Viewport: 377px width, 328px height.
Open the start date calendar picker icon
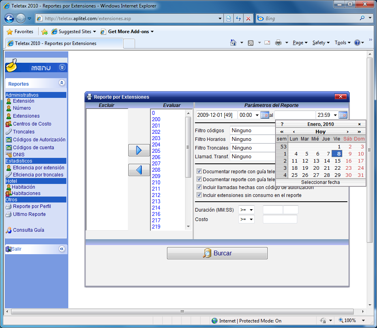pyautogui.click(x=265, y=115)
